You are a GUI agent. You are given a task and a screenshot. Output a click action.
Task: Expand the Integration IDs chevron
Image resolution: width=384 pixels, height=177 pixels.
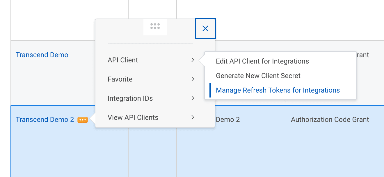(x=193, y=98)
